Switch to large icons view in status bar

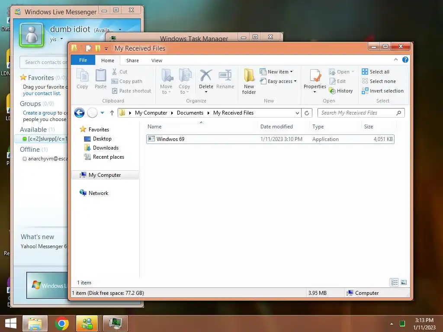(x=404, y=282)
